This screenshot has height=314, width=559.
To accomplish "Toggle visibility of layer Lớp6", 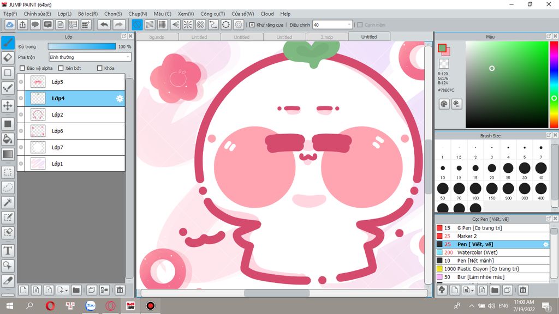I will [x=21, y=131].
